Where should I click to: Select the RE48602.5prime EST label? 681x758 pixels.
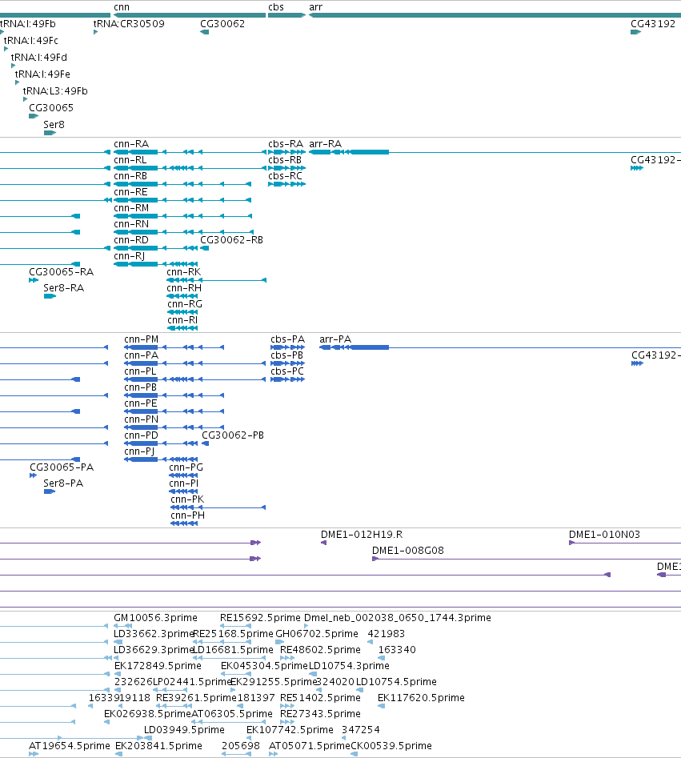(x=320, y=650)
